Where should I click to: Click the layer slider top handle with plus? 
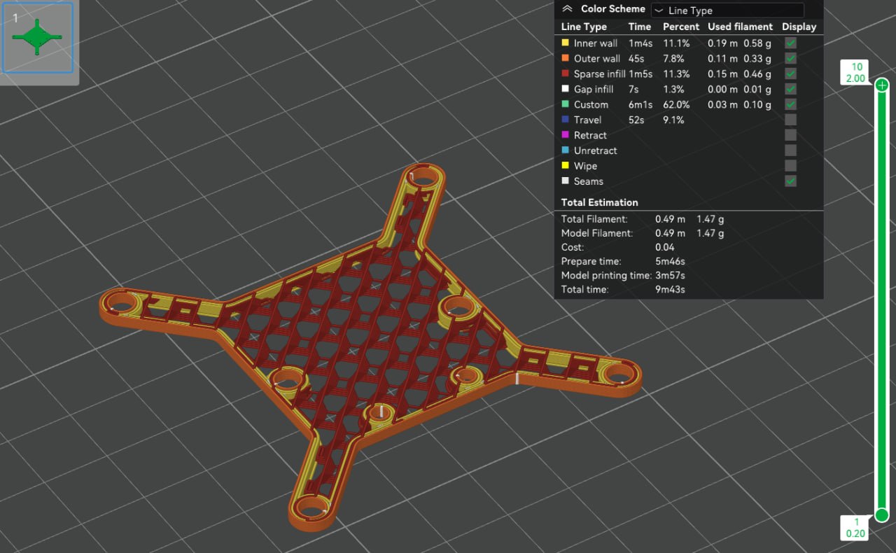pos(882,85)
